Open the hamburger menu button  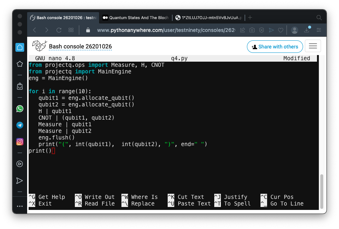[x=313, y=46]
